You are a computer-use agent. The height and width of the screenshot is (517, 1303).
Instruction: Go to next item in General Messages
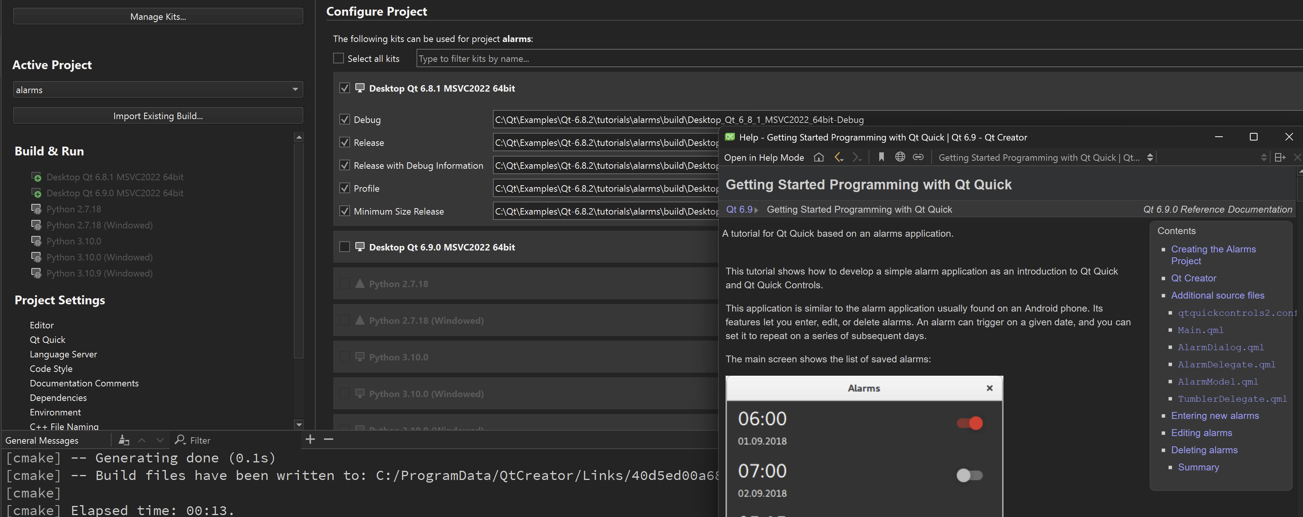click(x=160, y=440)
